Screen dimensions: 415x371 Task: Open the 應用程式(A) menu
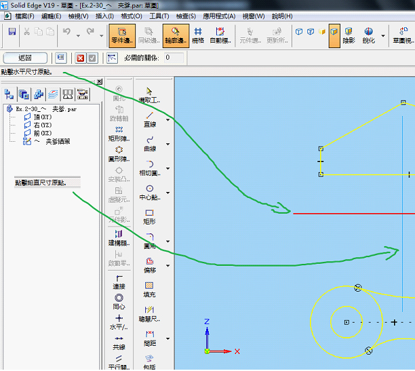tap(219, 16)
